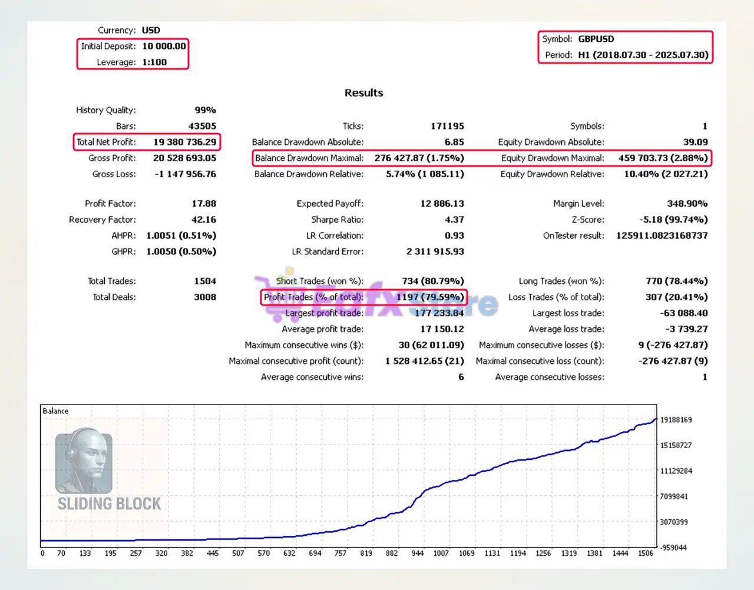Screen dimensions: 754x590
Task: Select chart y-axis value 11129284
Action: [x=676, y=471]
